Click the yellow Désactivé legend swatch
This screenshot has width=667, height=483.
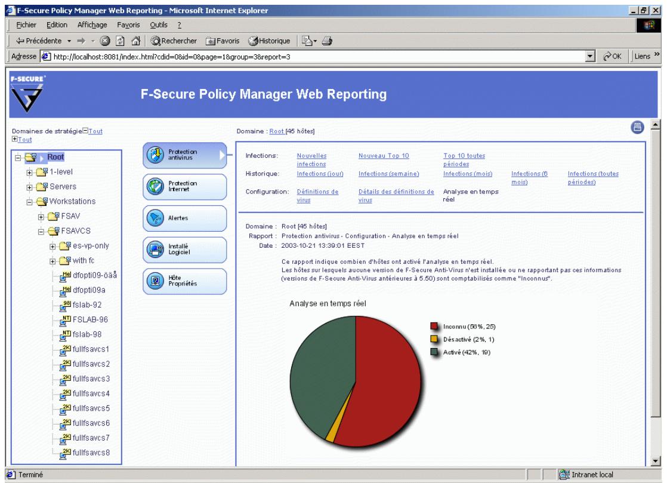[434, 339]
